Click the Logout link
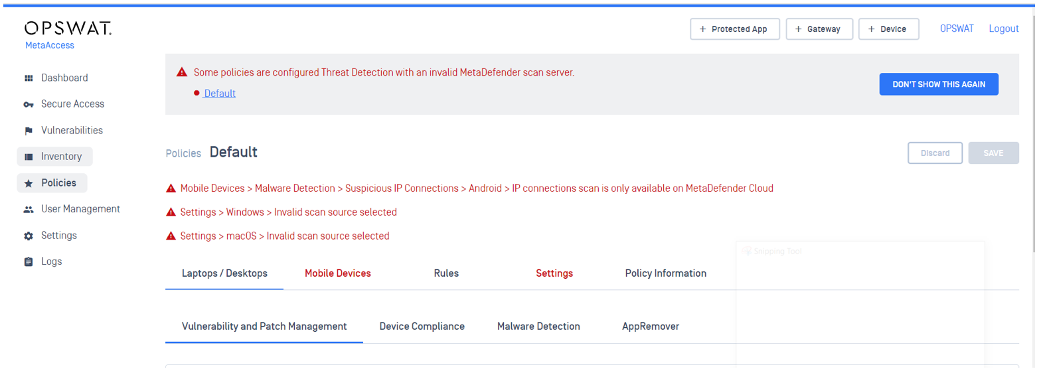 tap(1004, 29)
